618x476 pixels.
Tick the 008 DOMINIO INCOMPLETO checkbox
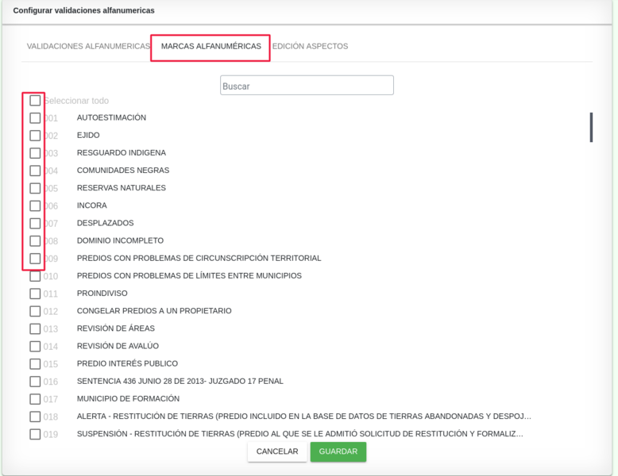pos(35,241)
